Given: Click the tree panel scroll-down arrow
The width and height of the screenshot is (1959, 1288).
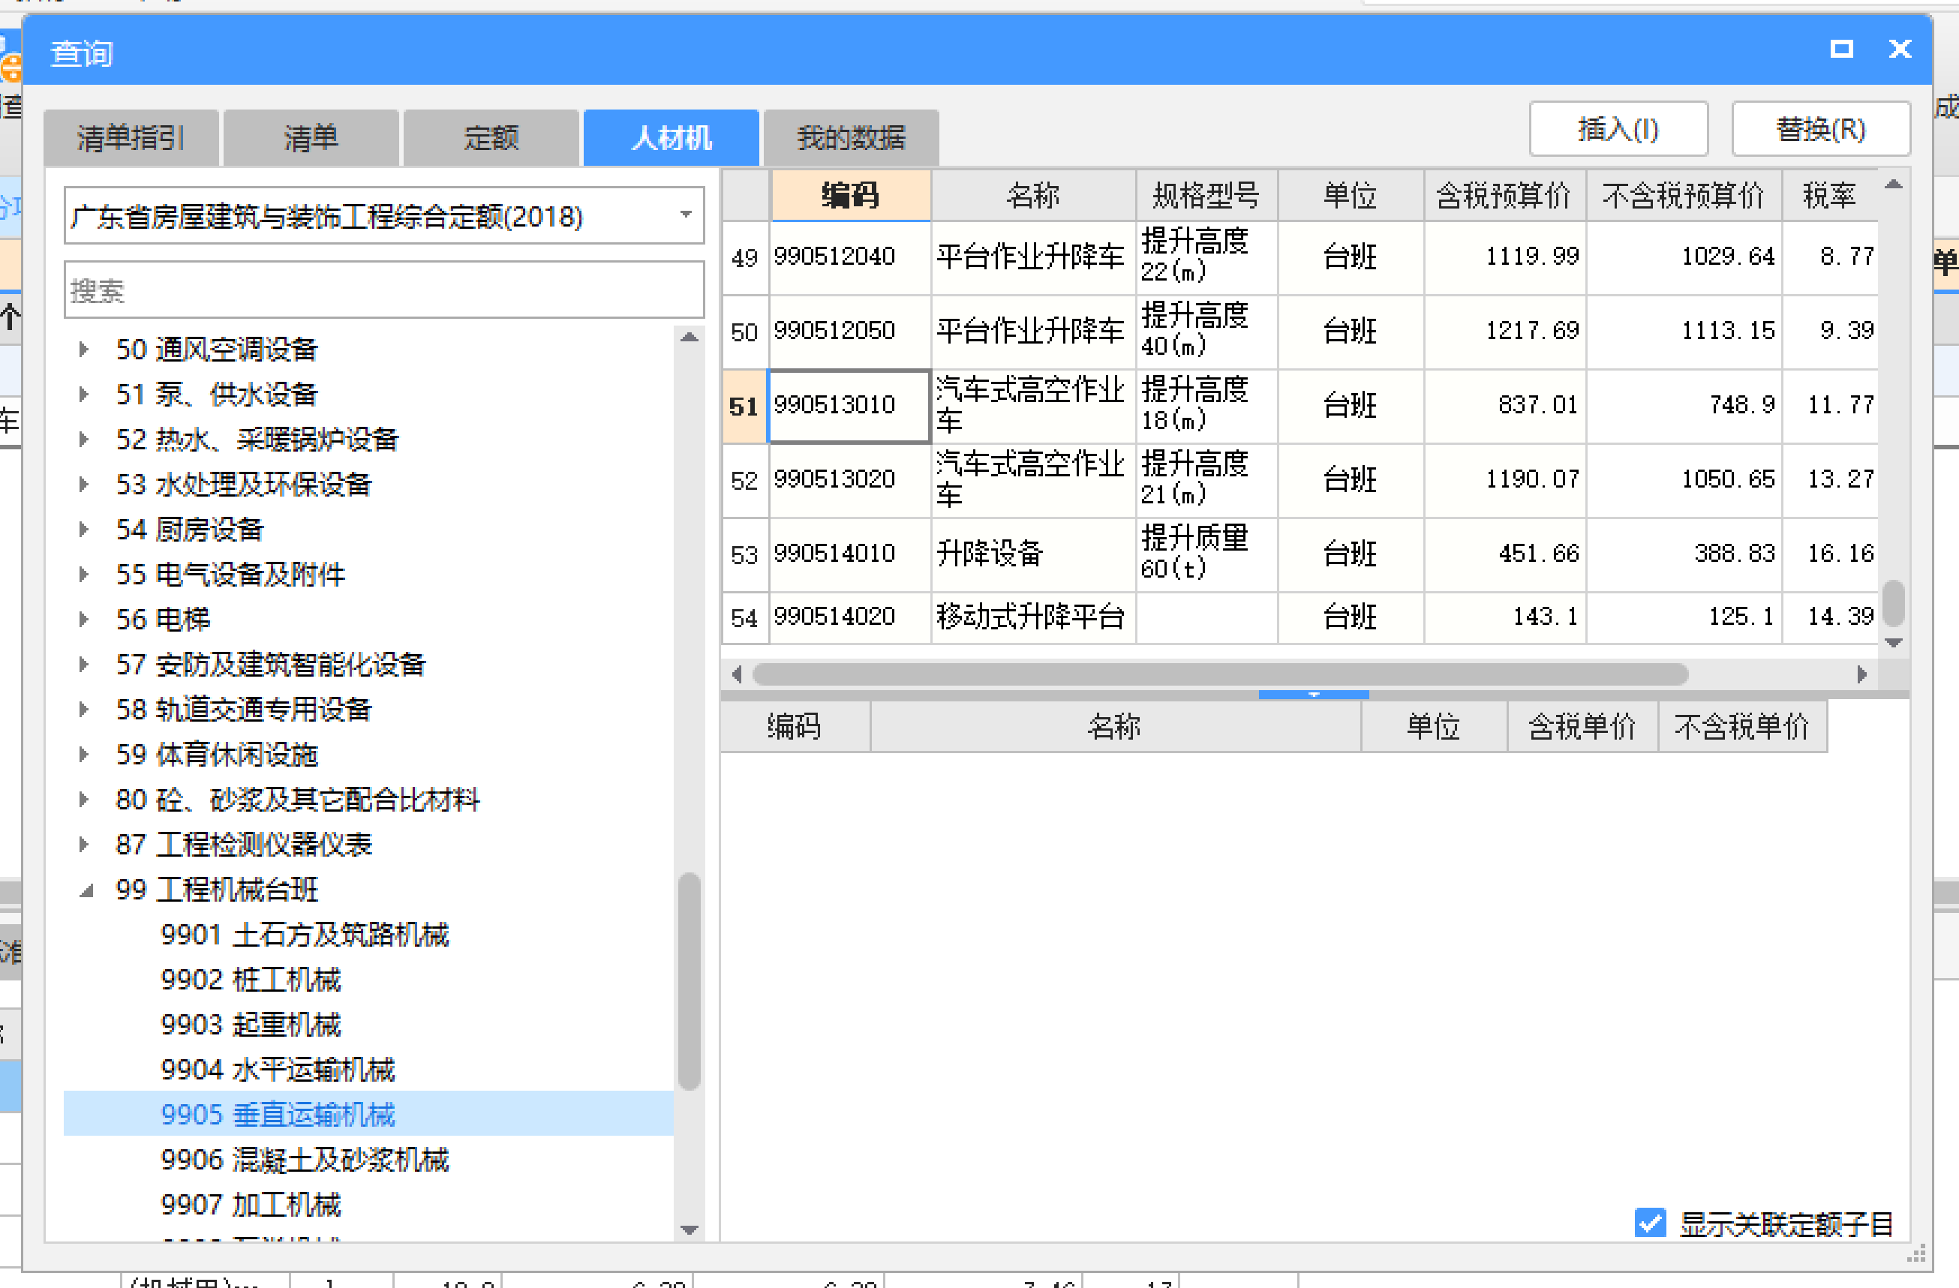Looking at the screenshot, I should click(x=690, y=1230).
